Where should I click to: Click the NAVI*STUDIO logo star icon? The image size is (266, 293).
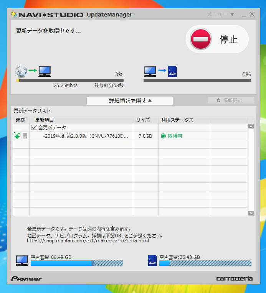click(14, 15)
